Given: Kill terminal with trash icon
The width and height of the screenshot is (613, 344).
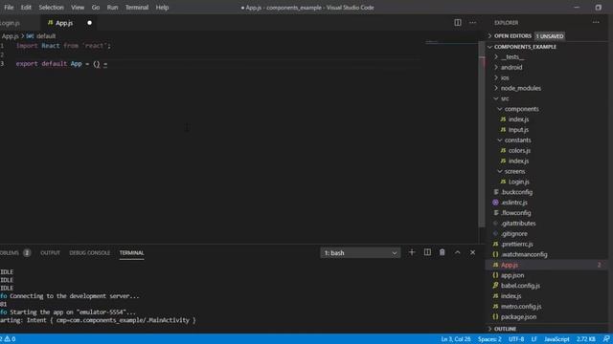Looking at the screenshot, I should [443, 252].
